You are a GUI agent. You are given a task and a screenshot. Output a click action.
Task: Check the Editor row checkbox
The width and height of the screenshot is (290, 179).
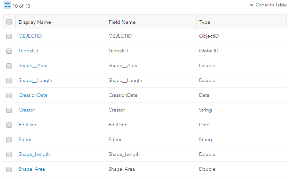click(x=9, y=140)
